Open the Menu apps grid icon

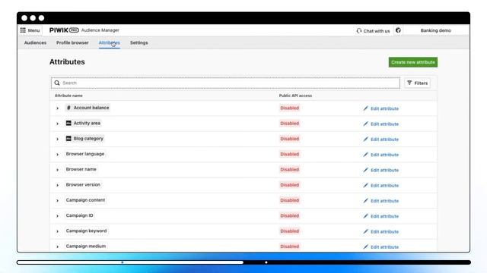pos(23,30)
